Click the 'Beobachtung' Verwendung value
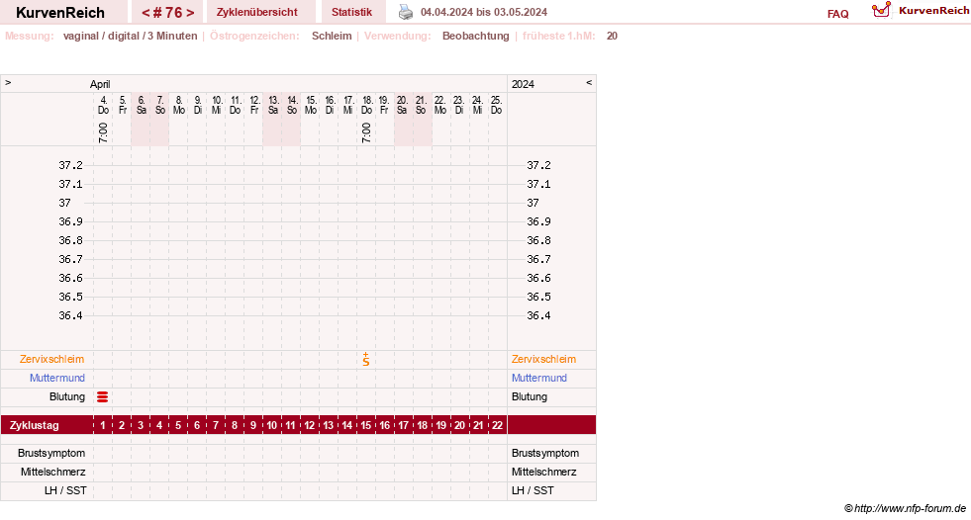The image size is (971, 520). pyautogui.click(x=475, y=36)
